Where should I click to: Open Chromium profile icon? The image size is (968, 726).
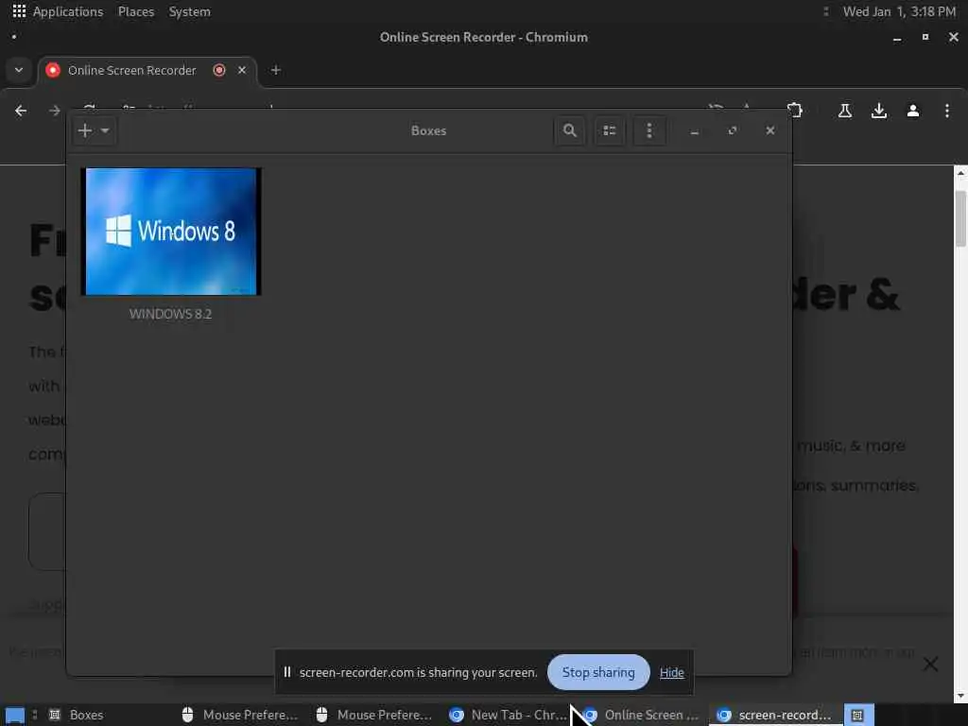click(x=913, y=111)
